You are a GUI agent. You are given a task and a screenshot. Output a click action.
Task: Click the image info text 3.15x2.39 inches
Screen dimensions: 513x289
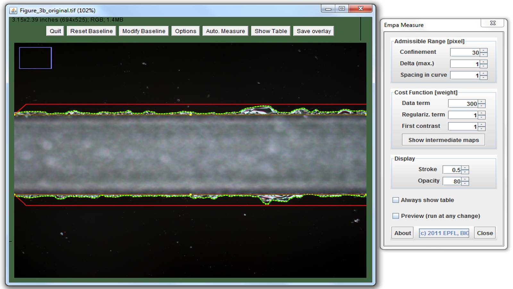click(67, 20)
